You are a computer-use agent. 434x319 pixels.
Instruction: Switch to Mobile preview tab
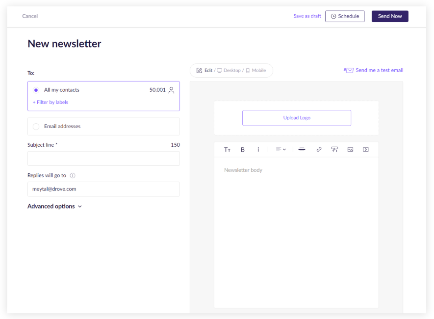[256, 71]
